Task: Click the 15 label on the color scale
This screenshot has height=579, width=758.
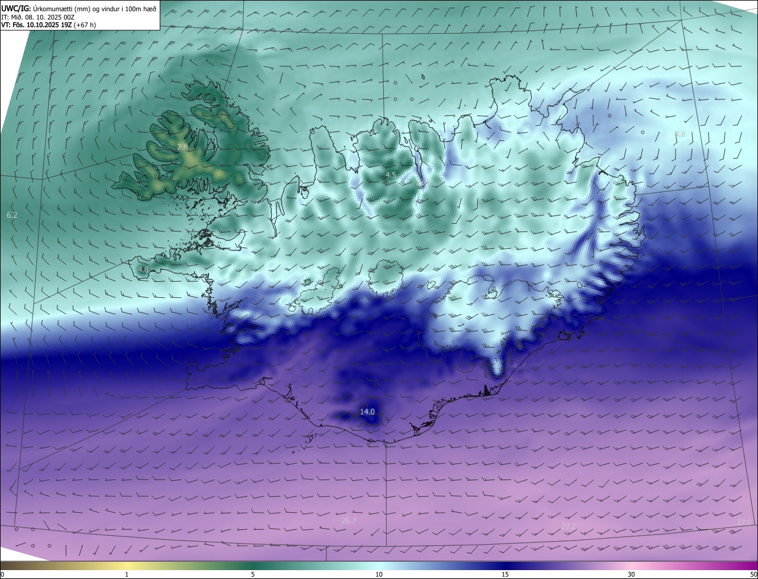Action: tap(505, 574)
